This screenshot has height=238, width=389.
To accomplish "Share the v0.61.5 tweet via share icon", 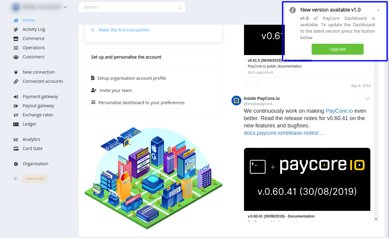I will (x=259, y=85).
